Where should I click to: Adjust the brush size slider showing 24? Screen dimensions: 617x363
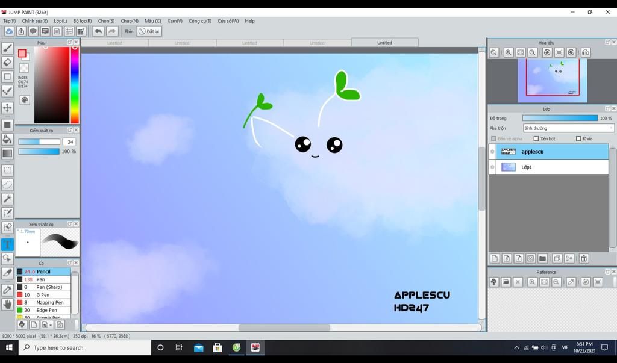pyautogui.click(x=39, y=141)
